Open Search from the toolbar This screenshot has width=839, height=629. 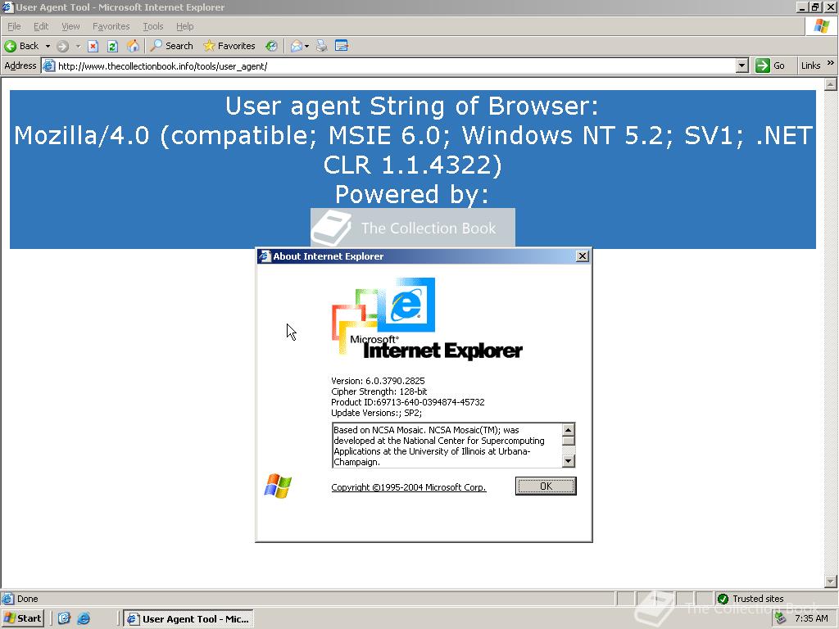pyautogui.click(x=172, y=46)
